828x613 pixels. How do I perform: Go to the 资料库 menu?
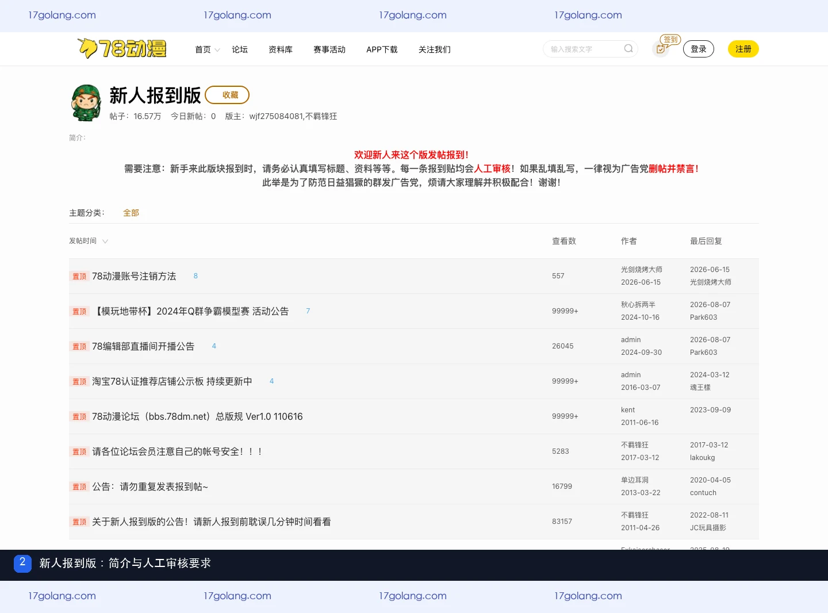point(281,49)
